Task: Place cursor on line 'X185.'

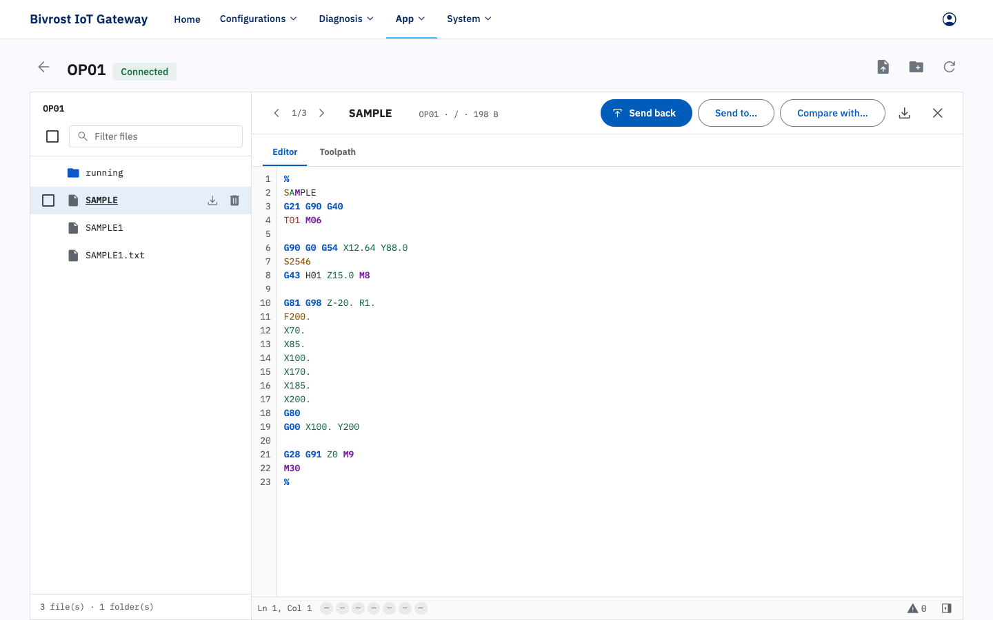Action: (x=297, y=386)
